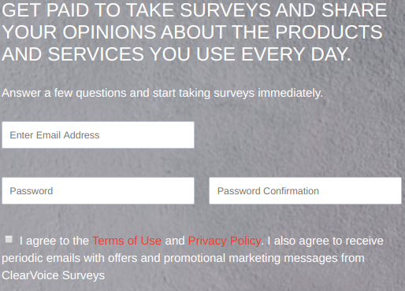Click the 'Answer a few questions' subtitle text
The image size is (405, 291).
162,93
